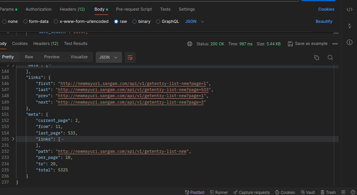Image resolution: width=357 pixels, height=195 pixels.
Task: Open the Authorization tab
Action: (x=39, y=9)
